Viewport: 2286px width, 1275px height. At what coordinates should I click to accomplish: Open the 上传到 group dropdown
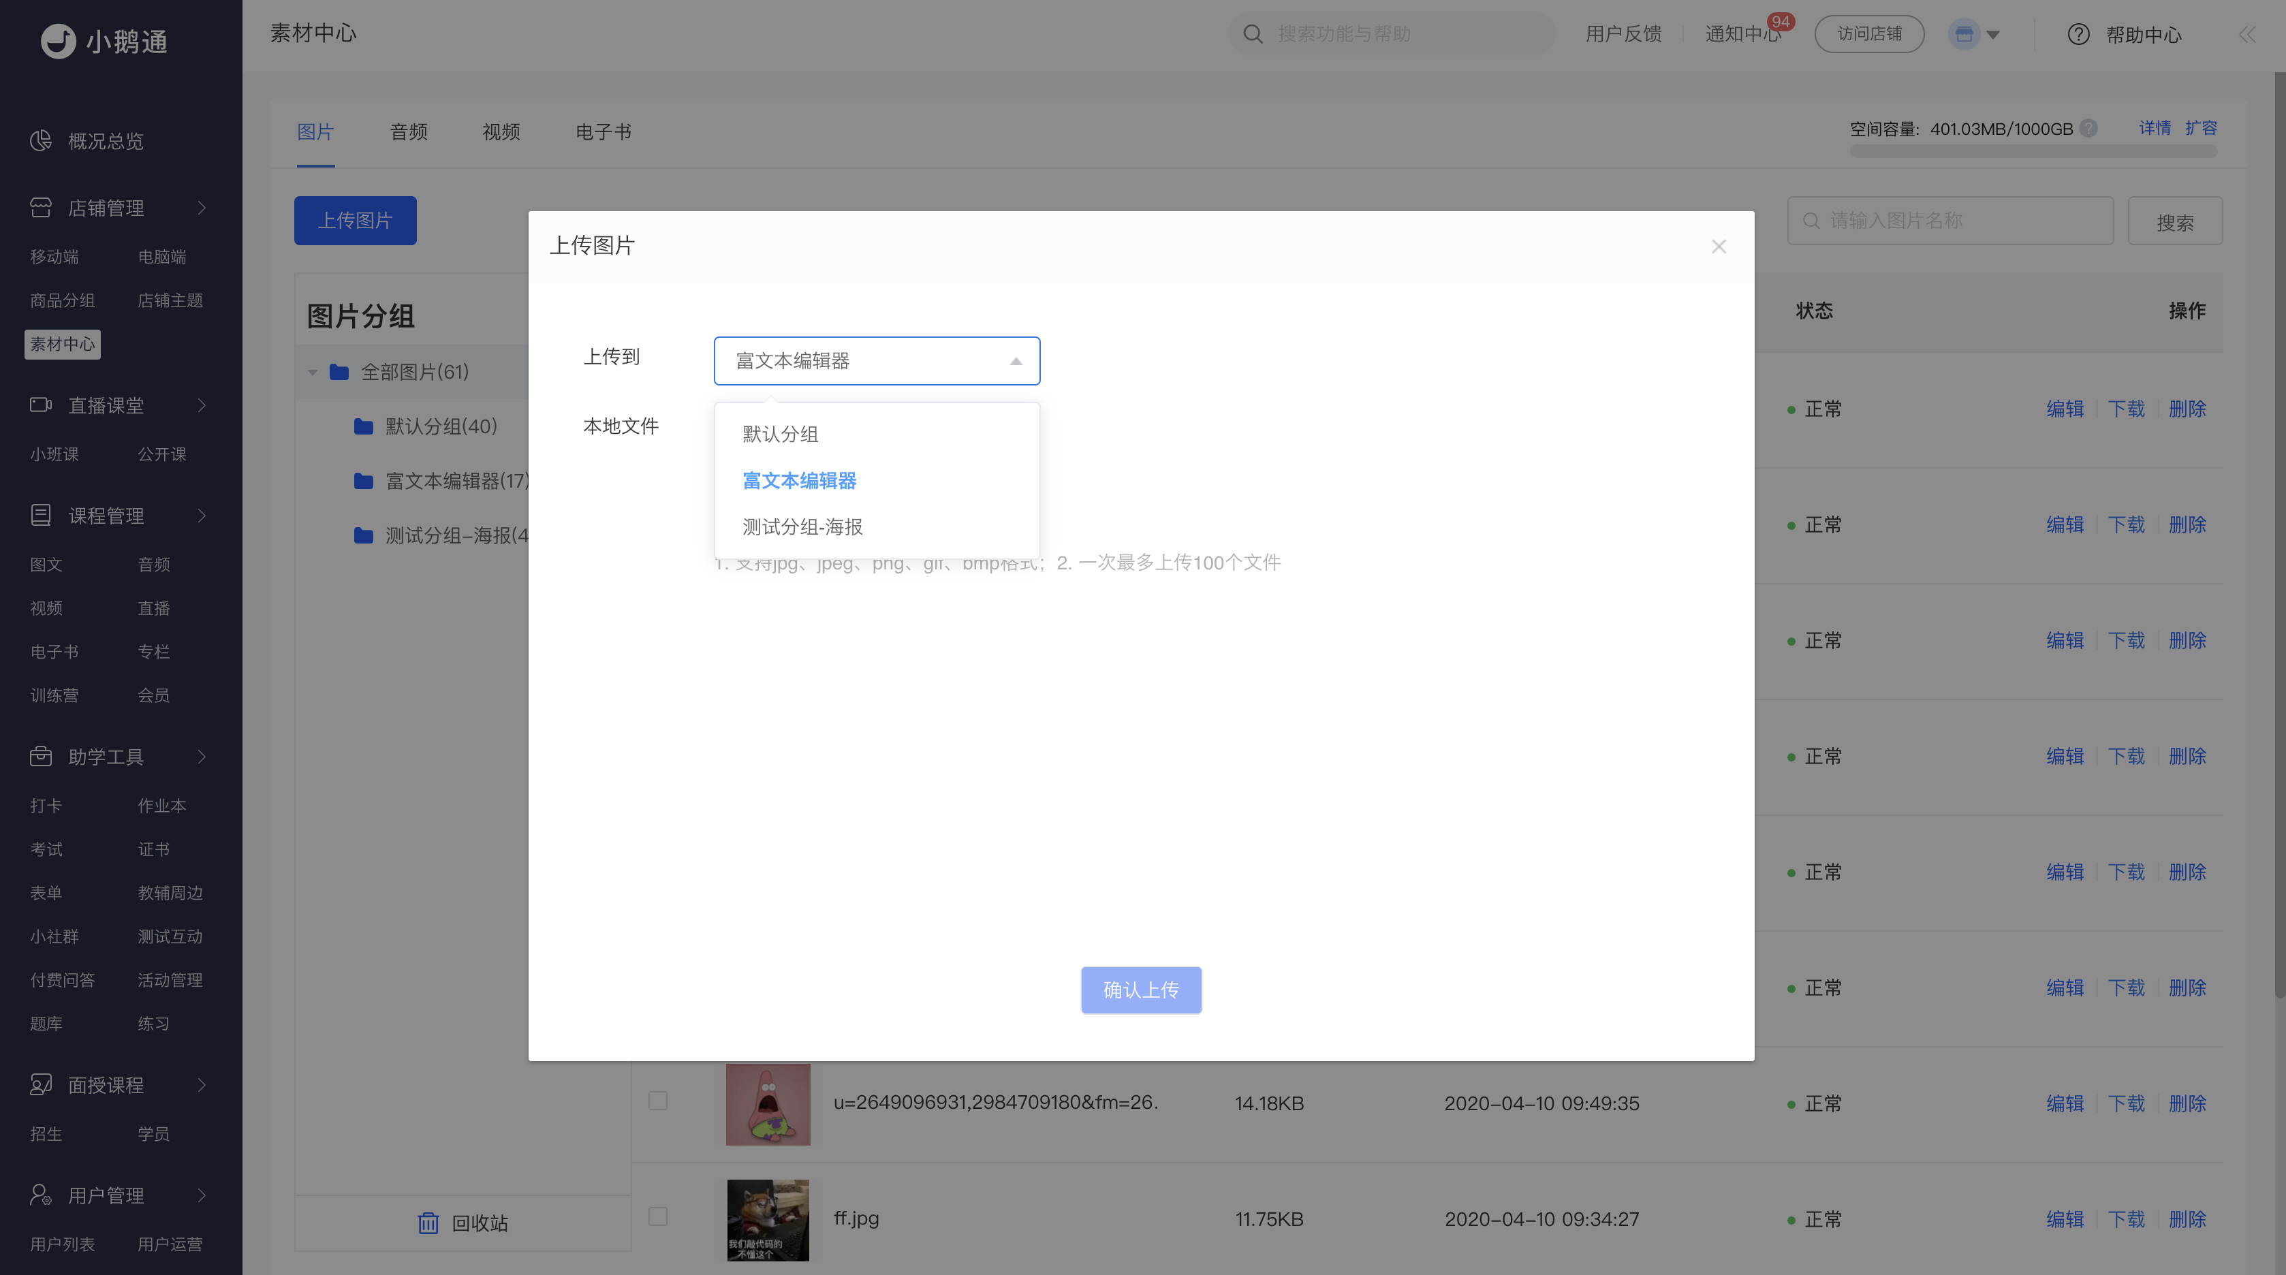click(877, 361)
